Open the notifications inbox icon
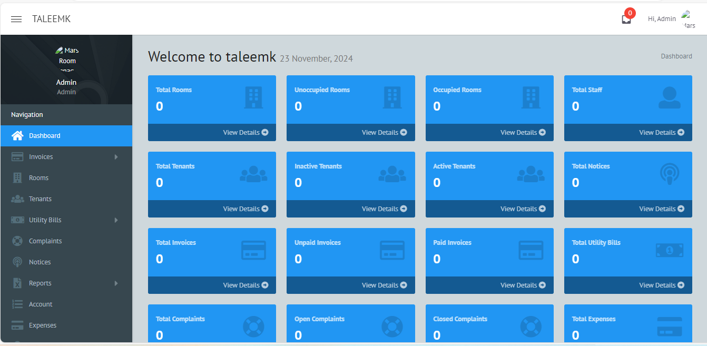The image size is (707, 346). point(626,19)
